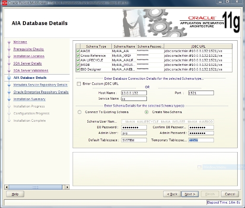Click the Prerequisite Checks step bullet icon
Viewport: 245px width, 208px height.
pyautogui.click(x=9, y=49)
